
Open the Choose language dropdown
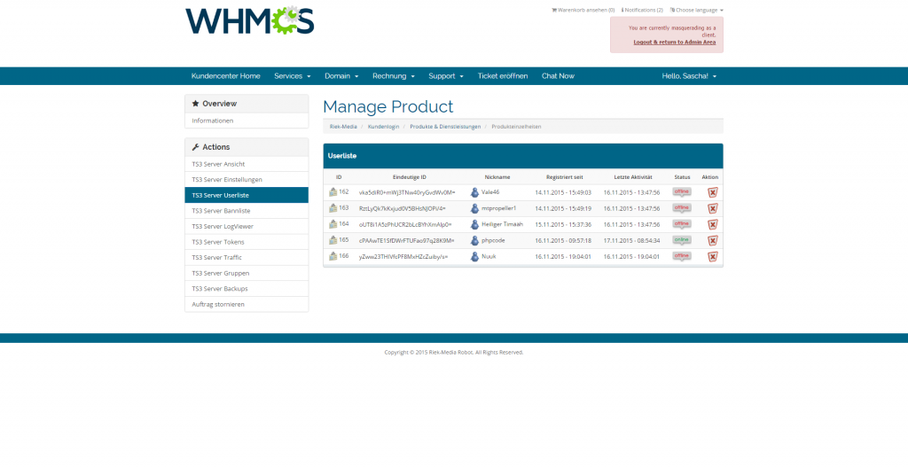[x=696, y=10]
